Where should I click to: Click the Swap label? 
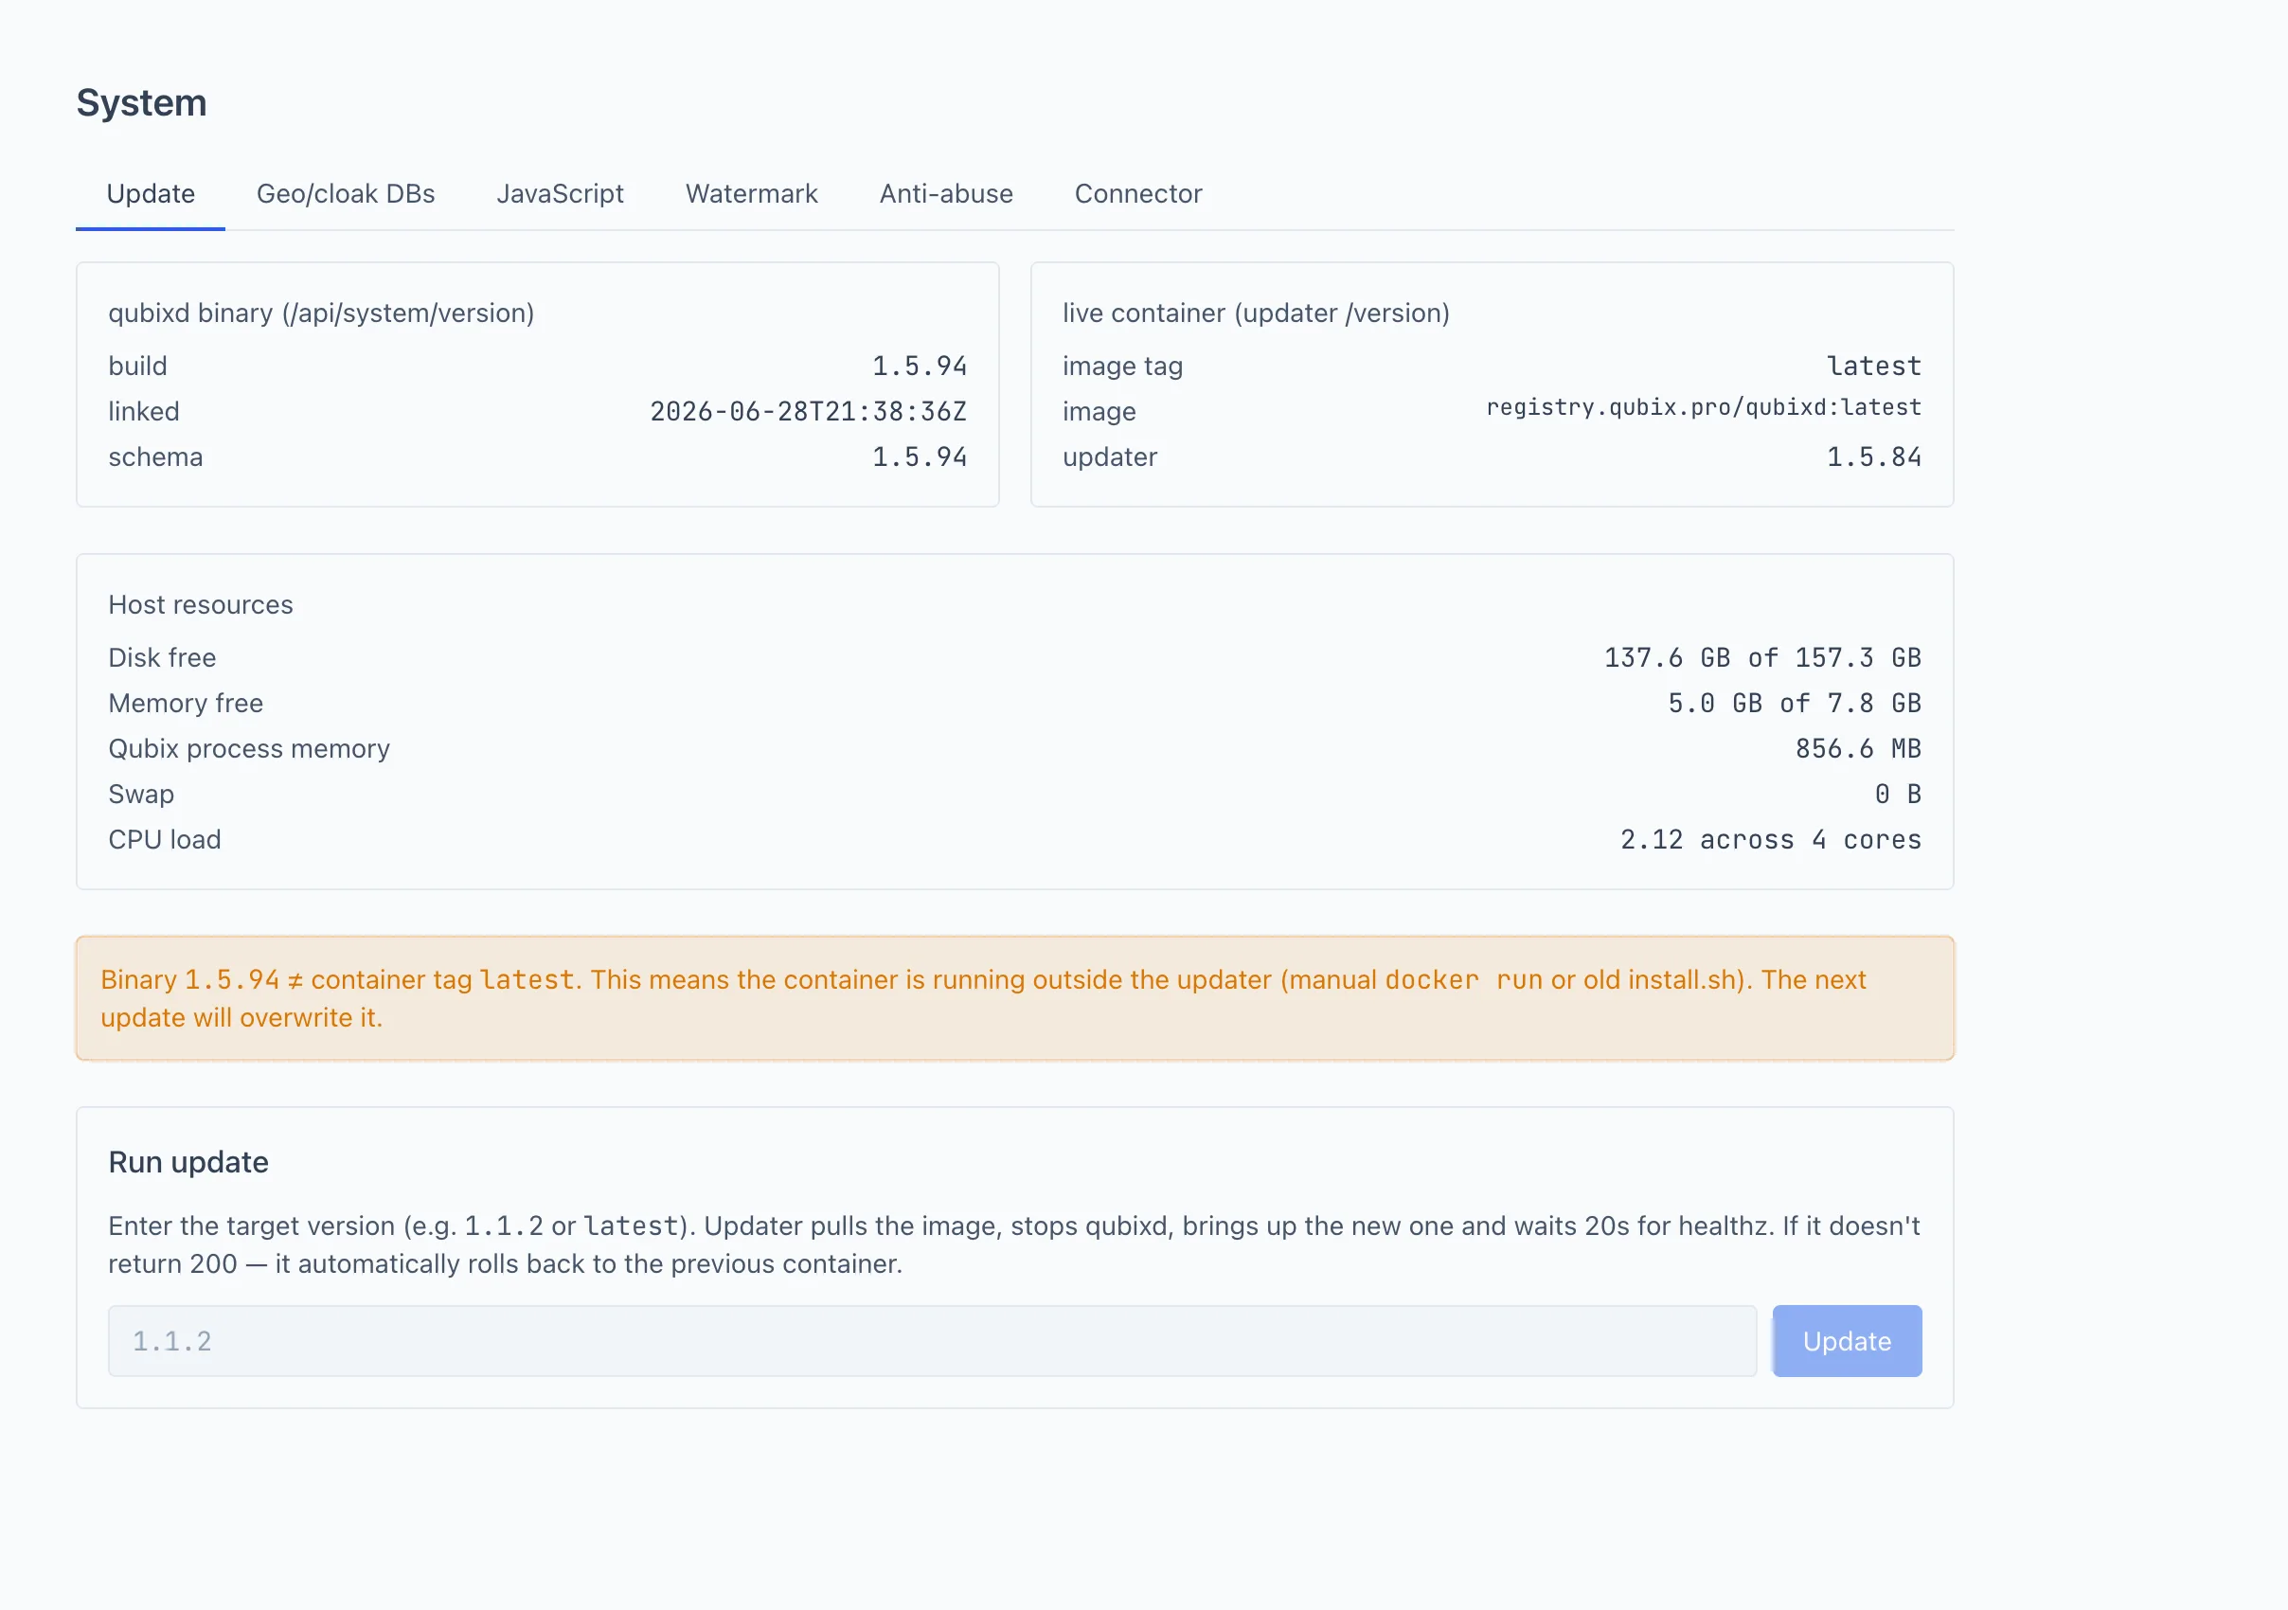tap(141, 795)
